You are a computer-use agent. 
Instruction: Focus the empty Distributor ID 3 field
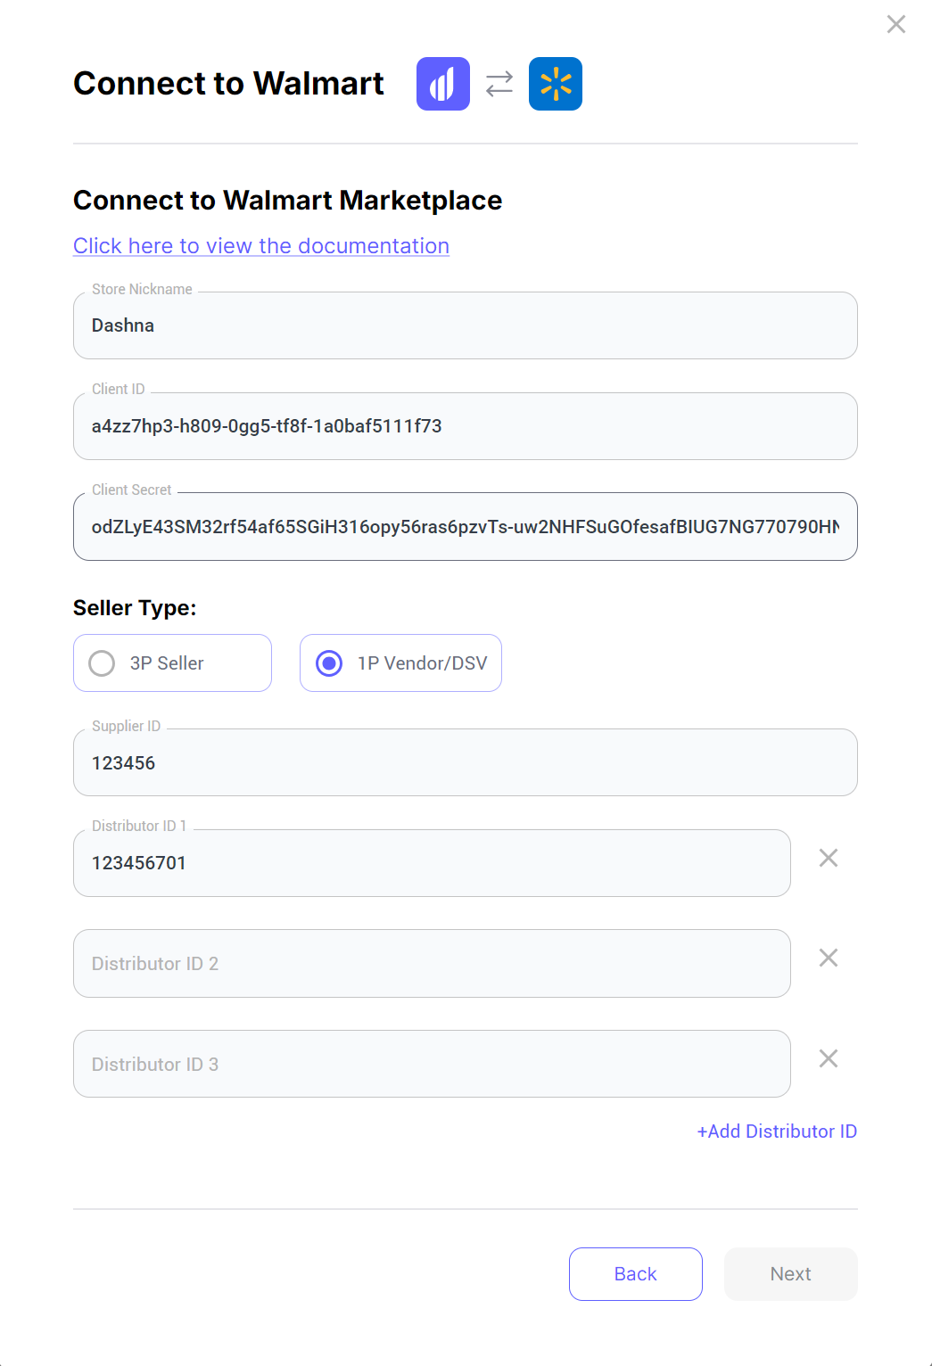432,1065
